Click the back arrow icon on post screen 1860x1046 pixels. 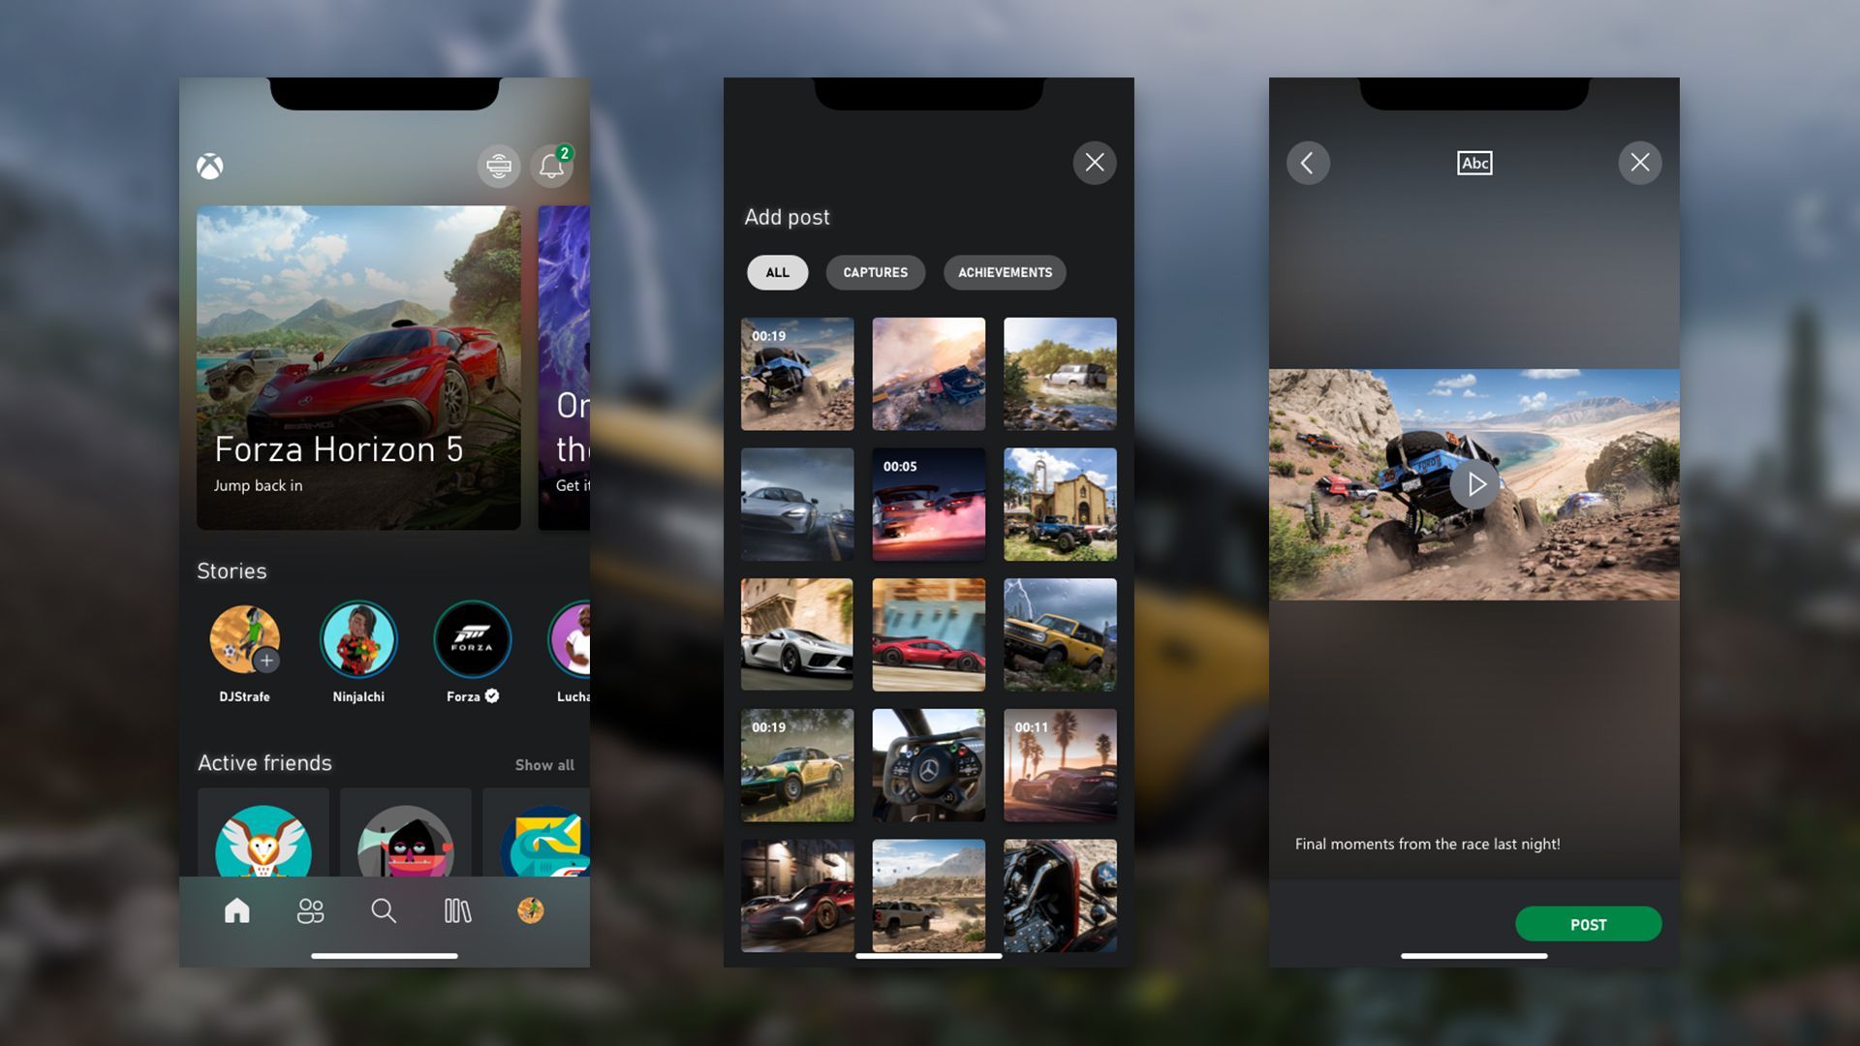[1308, 162]
